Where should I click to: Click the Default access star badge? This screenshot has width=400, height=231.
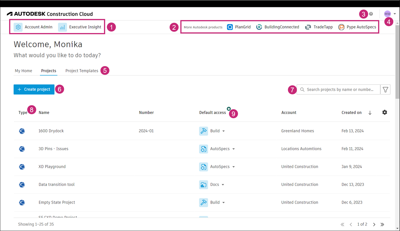tap(229, 109)
